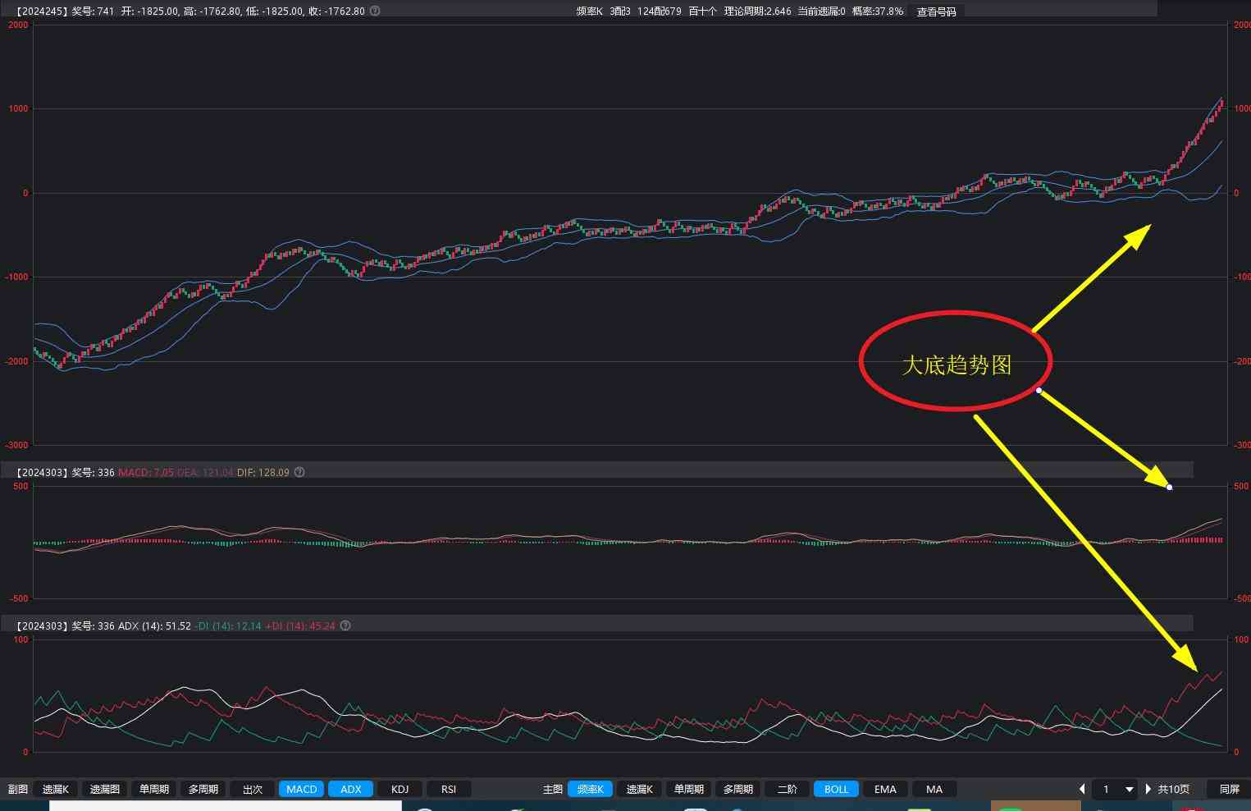
Task: Open the page number dropdown
Action: tap(1129, 789)
